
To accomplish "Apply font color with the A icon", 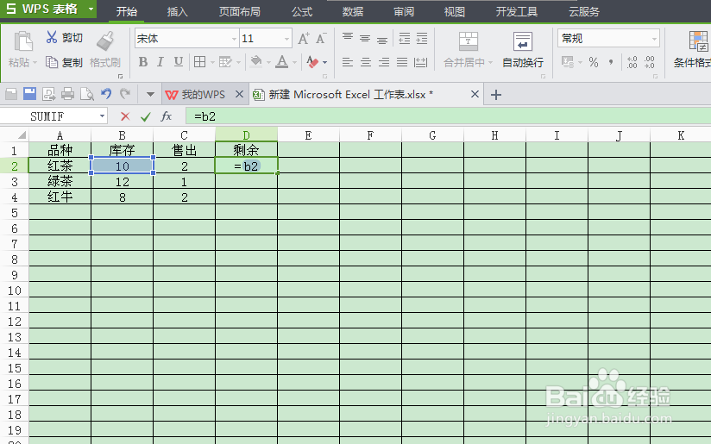I will (282, 61).
